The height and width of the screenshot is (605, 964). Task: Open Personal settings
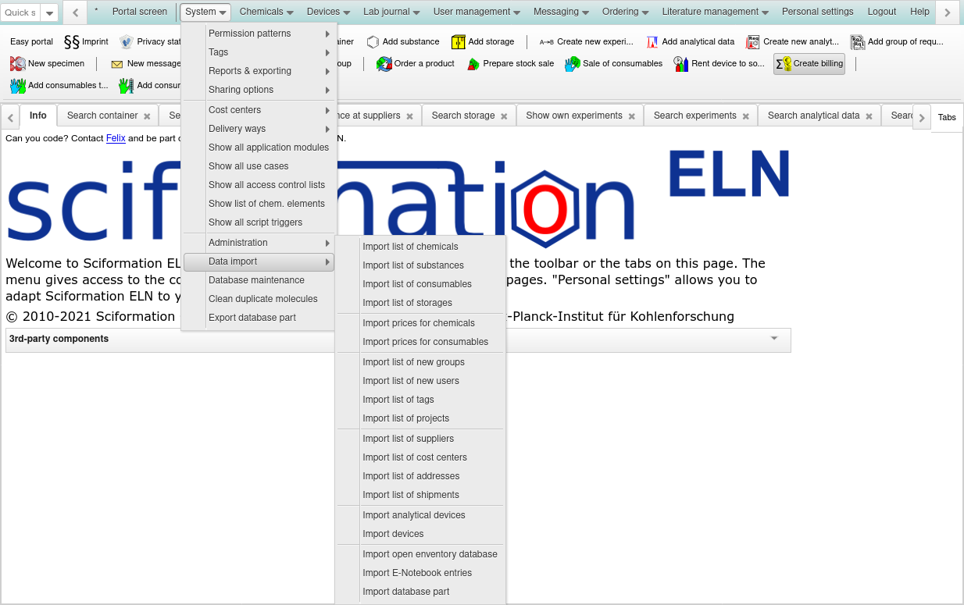pyautogui.click(x=817, y=12)
